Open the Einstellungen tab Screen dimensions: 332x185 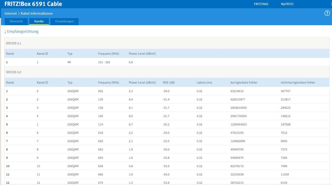[x=64, y=21]
